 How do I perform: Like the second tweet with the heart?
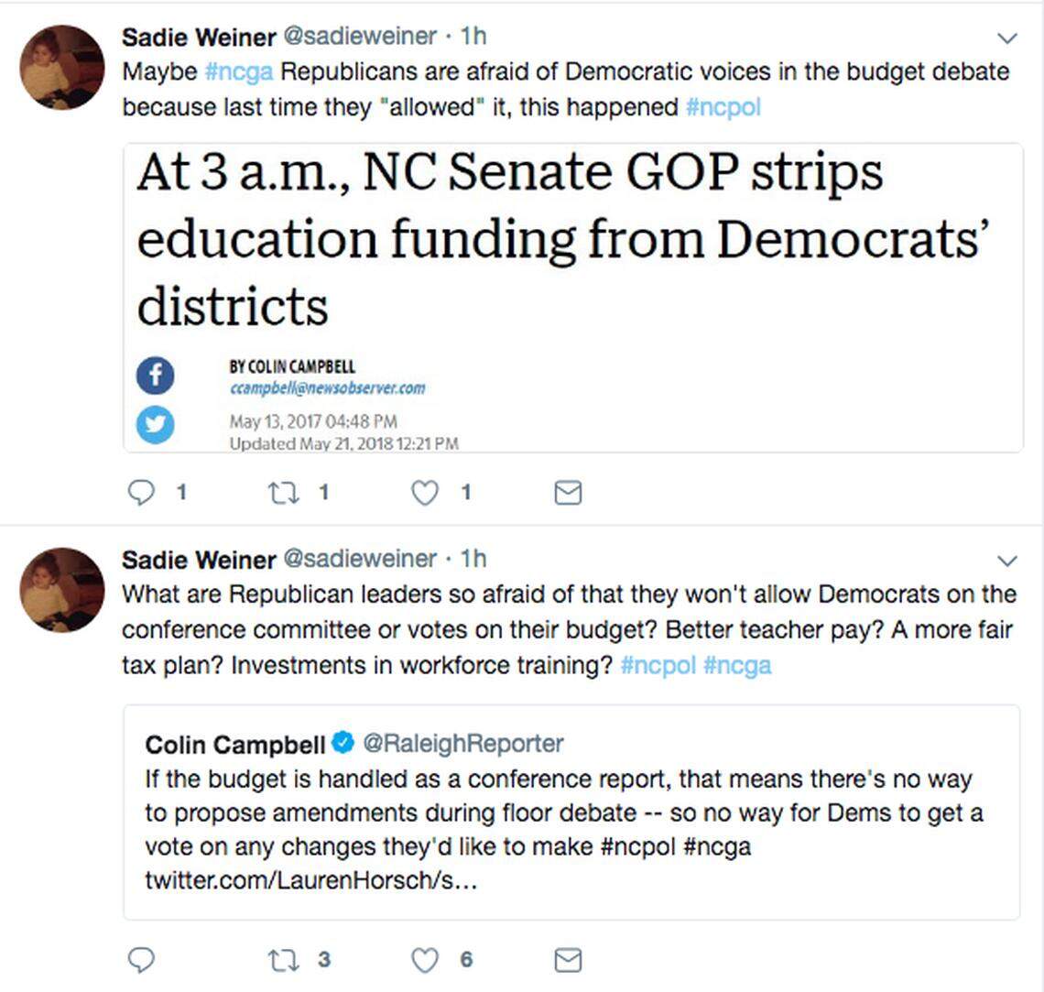(423, 959)
